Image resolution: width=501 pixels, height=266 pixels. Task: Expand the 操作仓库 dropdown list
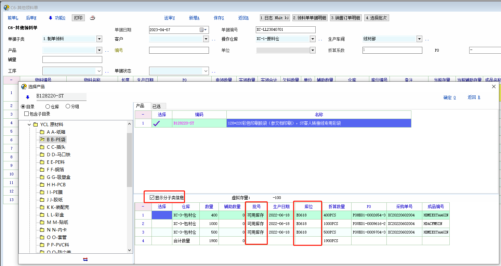(x=313, y=39)
